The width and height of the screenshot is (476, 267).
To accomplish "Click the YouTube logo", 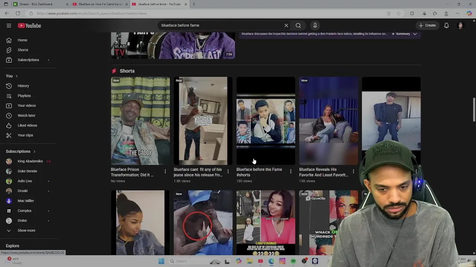I will click(29, 26).
